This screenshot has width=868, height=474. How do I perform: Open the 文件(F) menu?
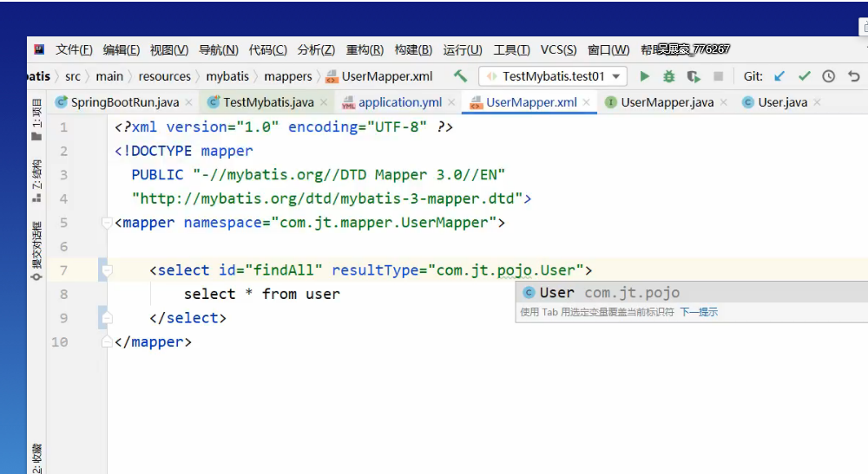coord(74,49)
